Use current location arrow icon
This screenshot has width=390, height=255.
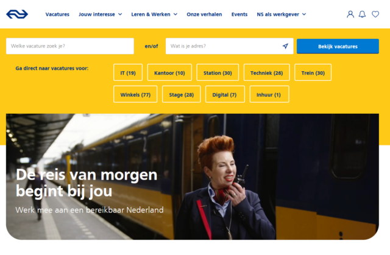coord(285,46)
